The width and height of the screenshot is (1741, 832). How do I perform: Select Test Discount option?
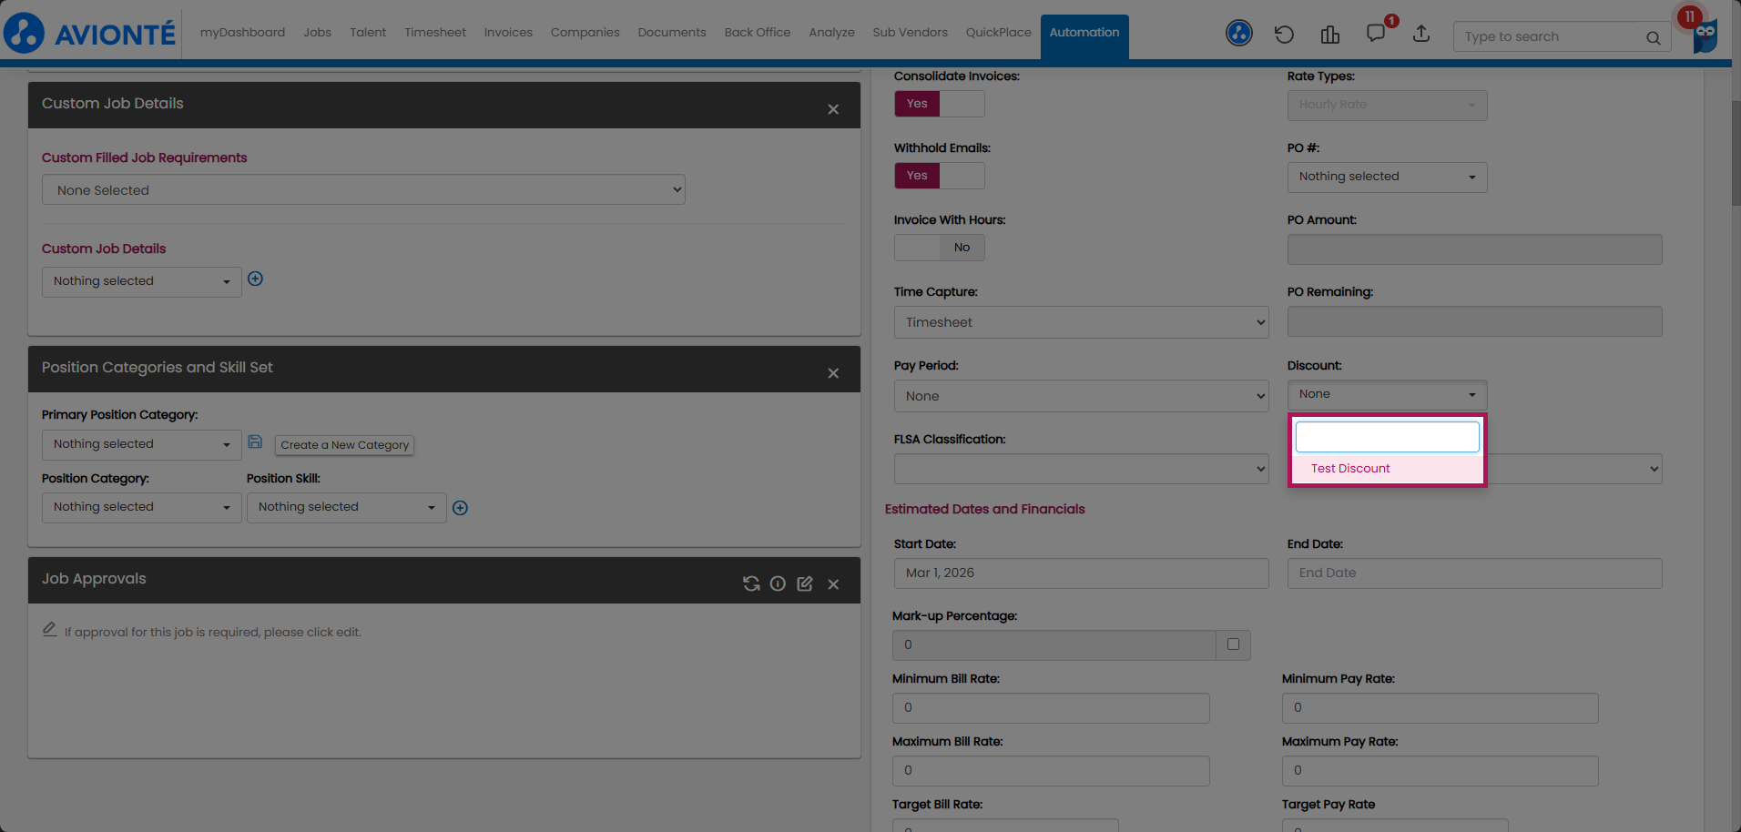coord(1388,469)
